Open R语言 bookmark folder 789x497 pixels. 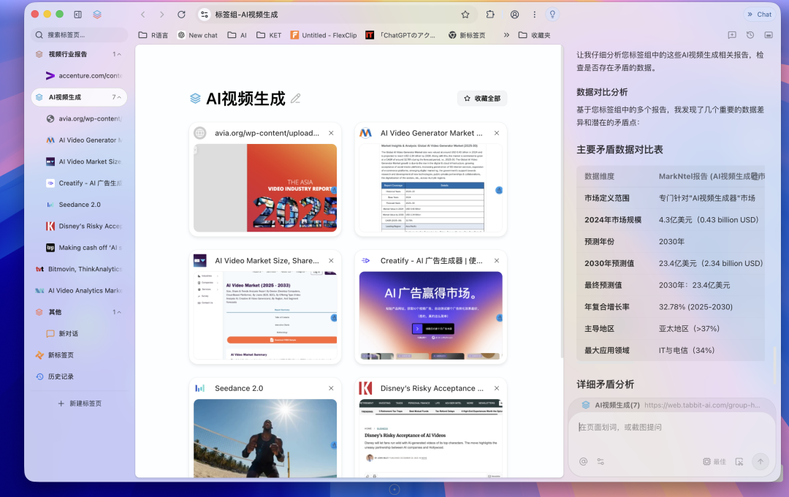[153, 35]
